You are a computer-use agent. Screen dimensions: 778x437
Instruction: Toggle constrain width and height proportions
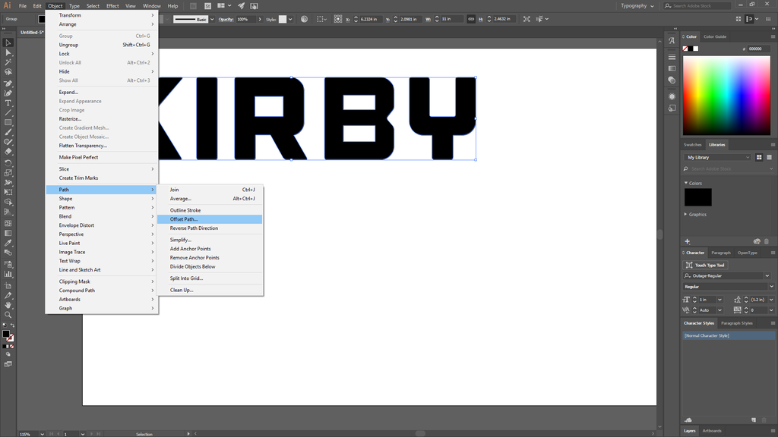(470, 19)
